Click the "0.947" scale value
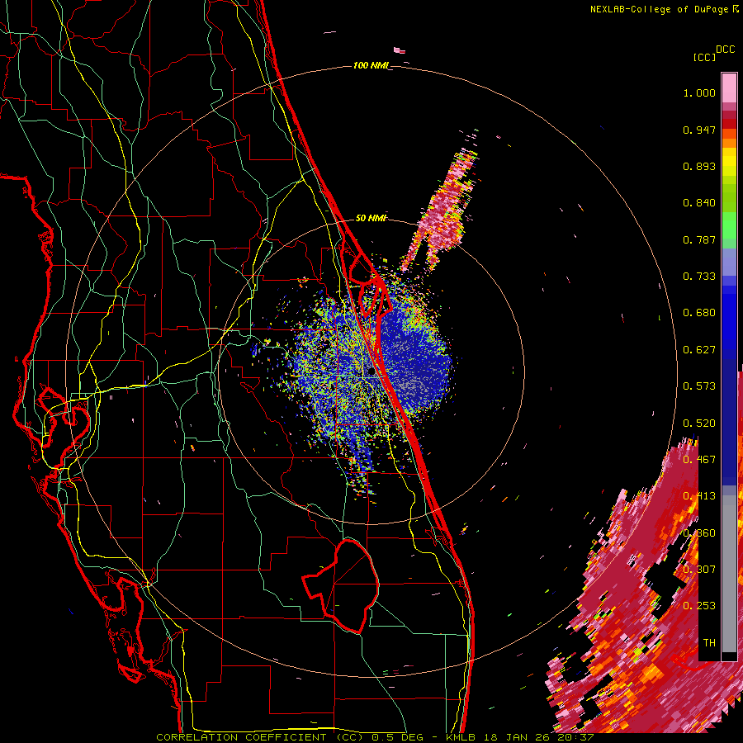Screen dimensions: 743x743 [699, 130]
